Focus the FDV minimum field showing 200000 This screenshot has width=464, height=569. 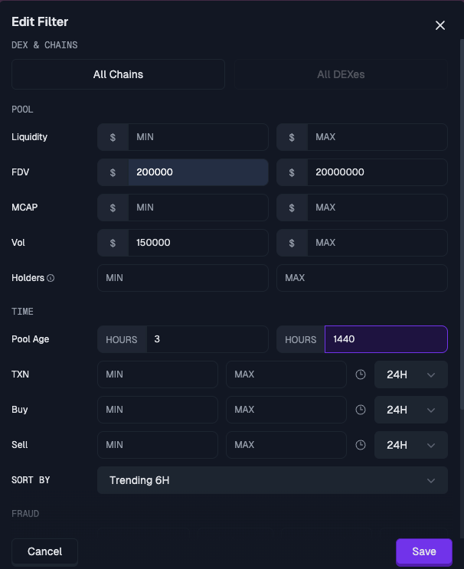click(x=198, y=172)
